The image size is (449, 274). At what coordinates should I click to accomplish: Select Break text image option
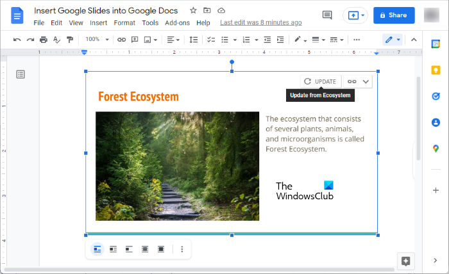(129, 249)
